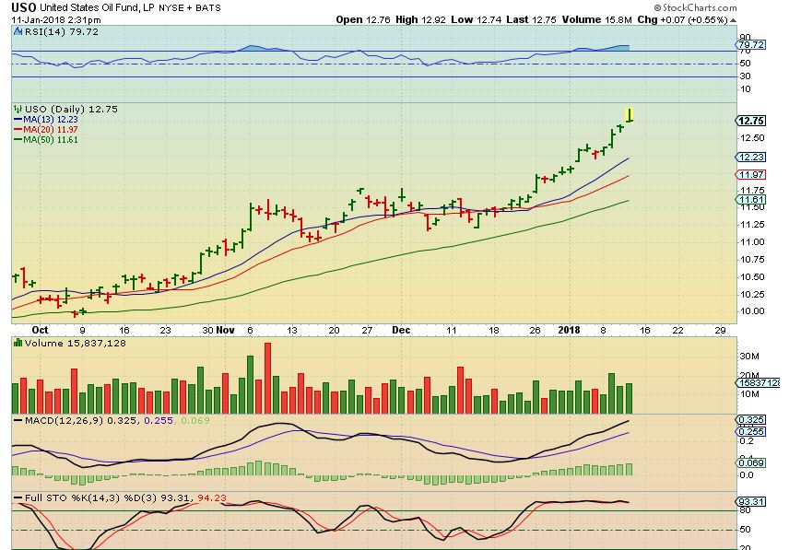Click the 79.72 RSI value tag

[751, 45]
